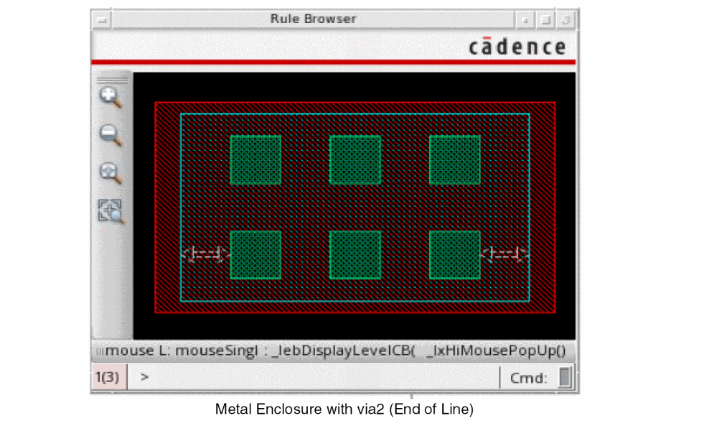Click the zoom-to-fit magnifier icon
This screenshot has height=436, width=727.
(111, 174)
